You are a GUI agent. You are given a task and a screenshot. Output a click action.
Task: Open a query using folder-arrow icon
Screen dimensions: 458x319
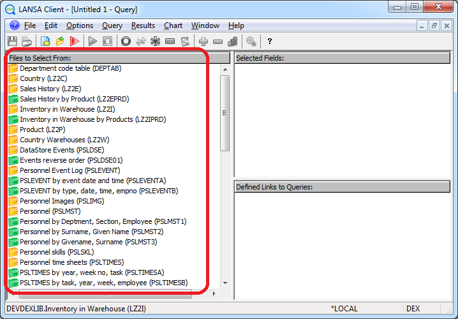coord(60,41)
